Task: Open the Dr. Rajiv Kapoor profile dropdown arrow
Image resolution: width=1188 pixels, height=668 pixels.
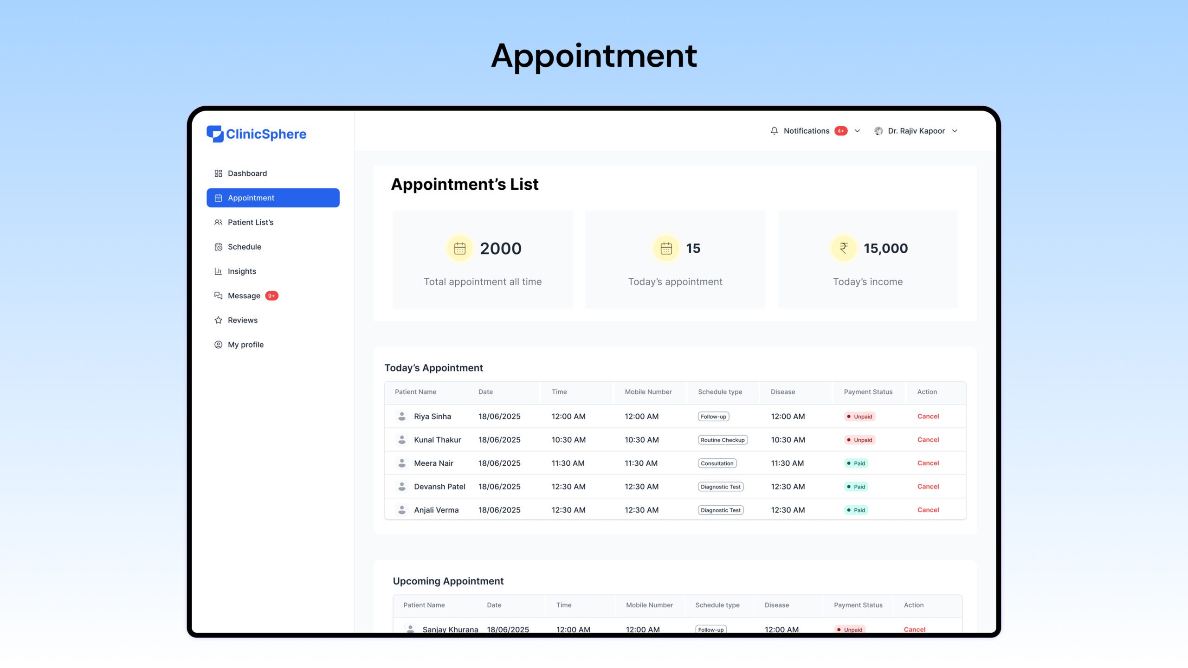Action: (x=955, y=131)
